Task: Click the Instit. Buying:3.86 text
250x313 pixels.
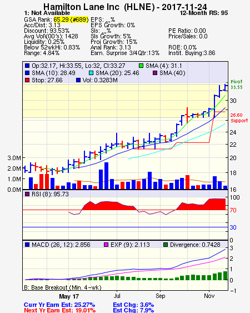Action: [192, 53]
